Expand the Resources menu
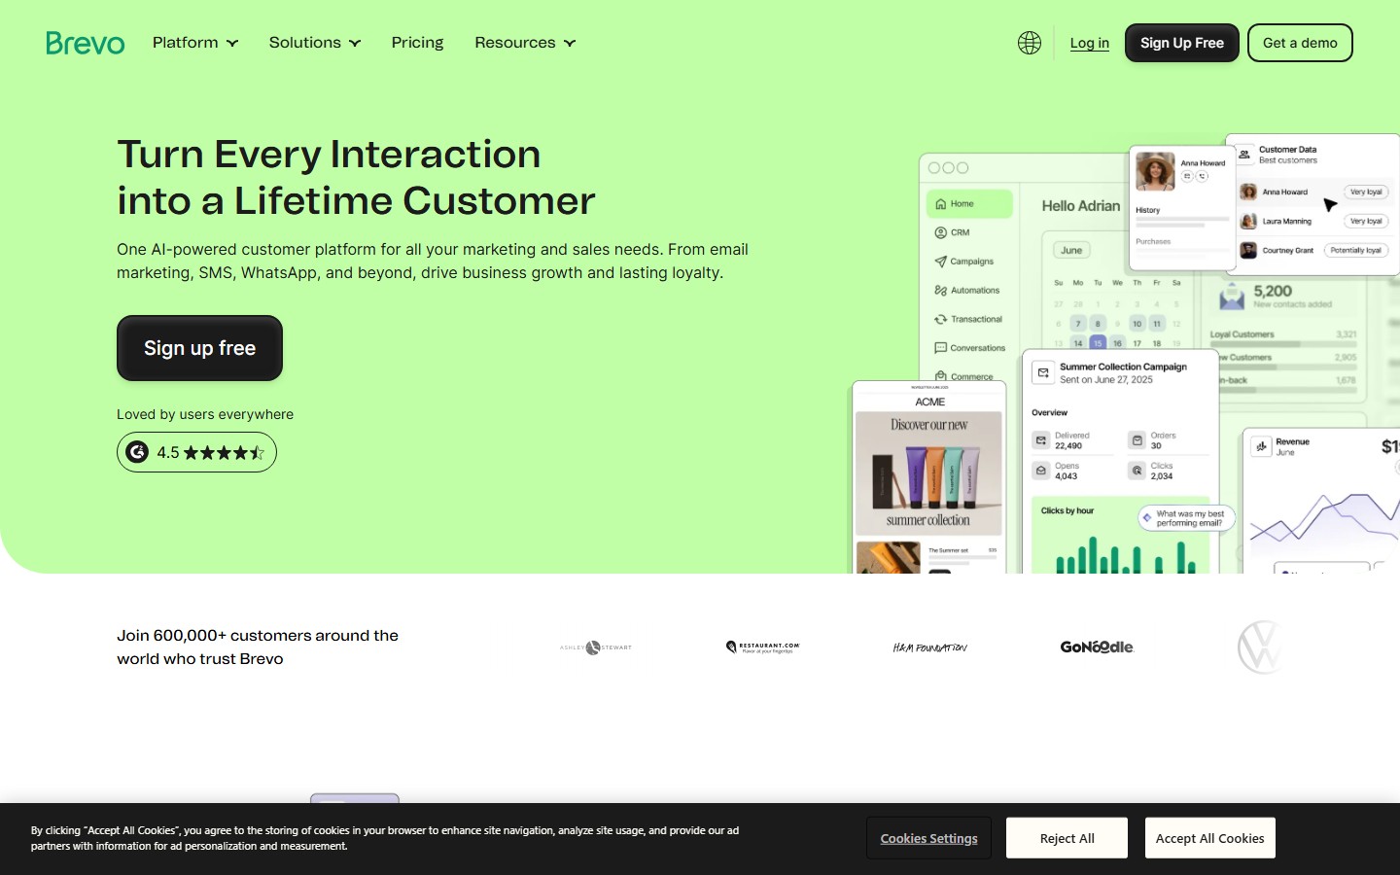Viewport: 1400px width, 875px height. click(x=525, y=43)
